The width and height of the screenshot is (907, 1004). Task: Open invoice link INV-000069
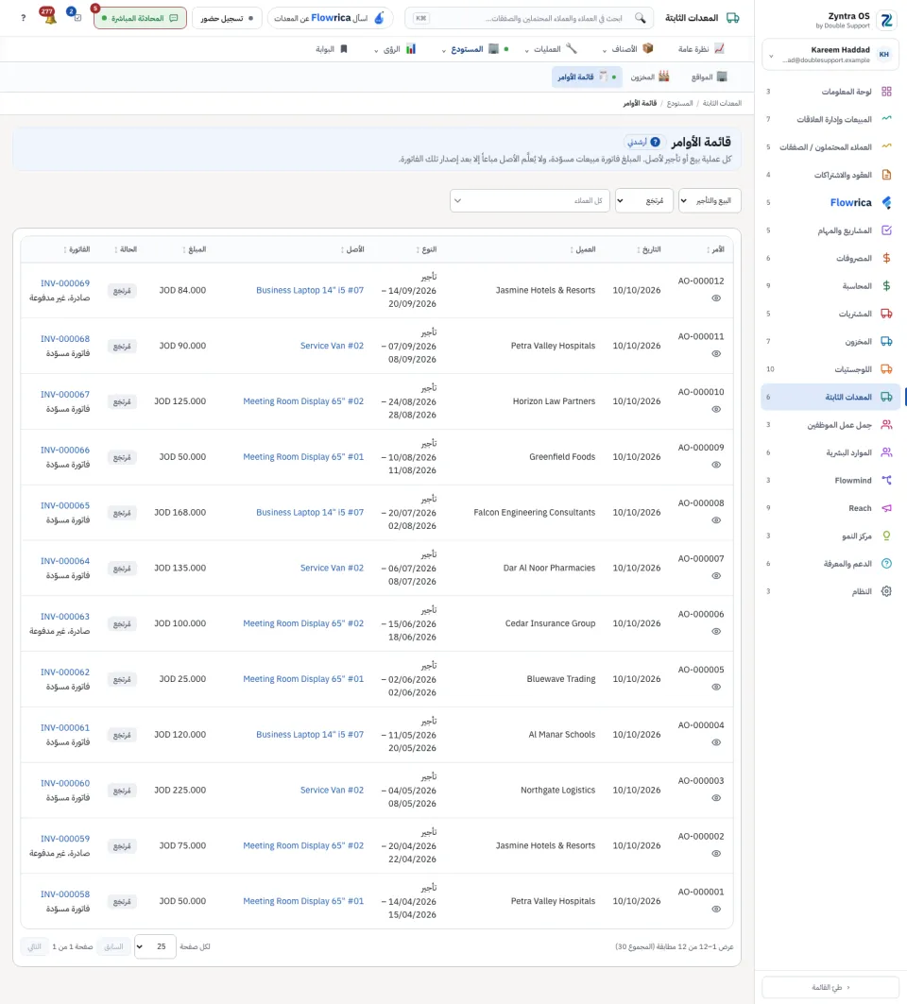(x=65, y=283)
